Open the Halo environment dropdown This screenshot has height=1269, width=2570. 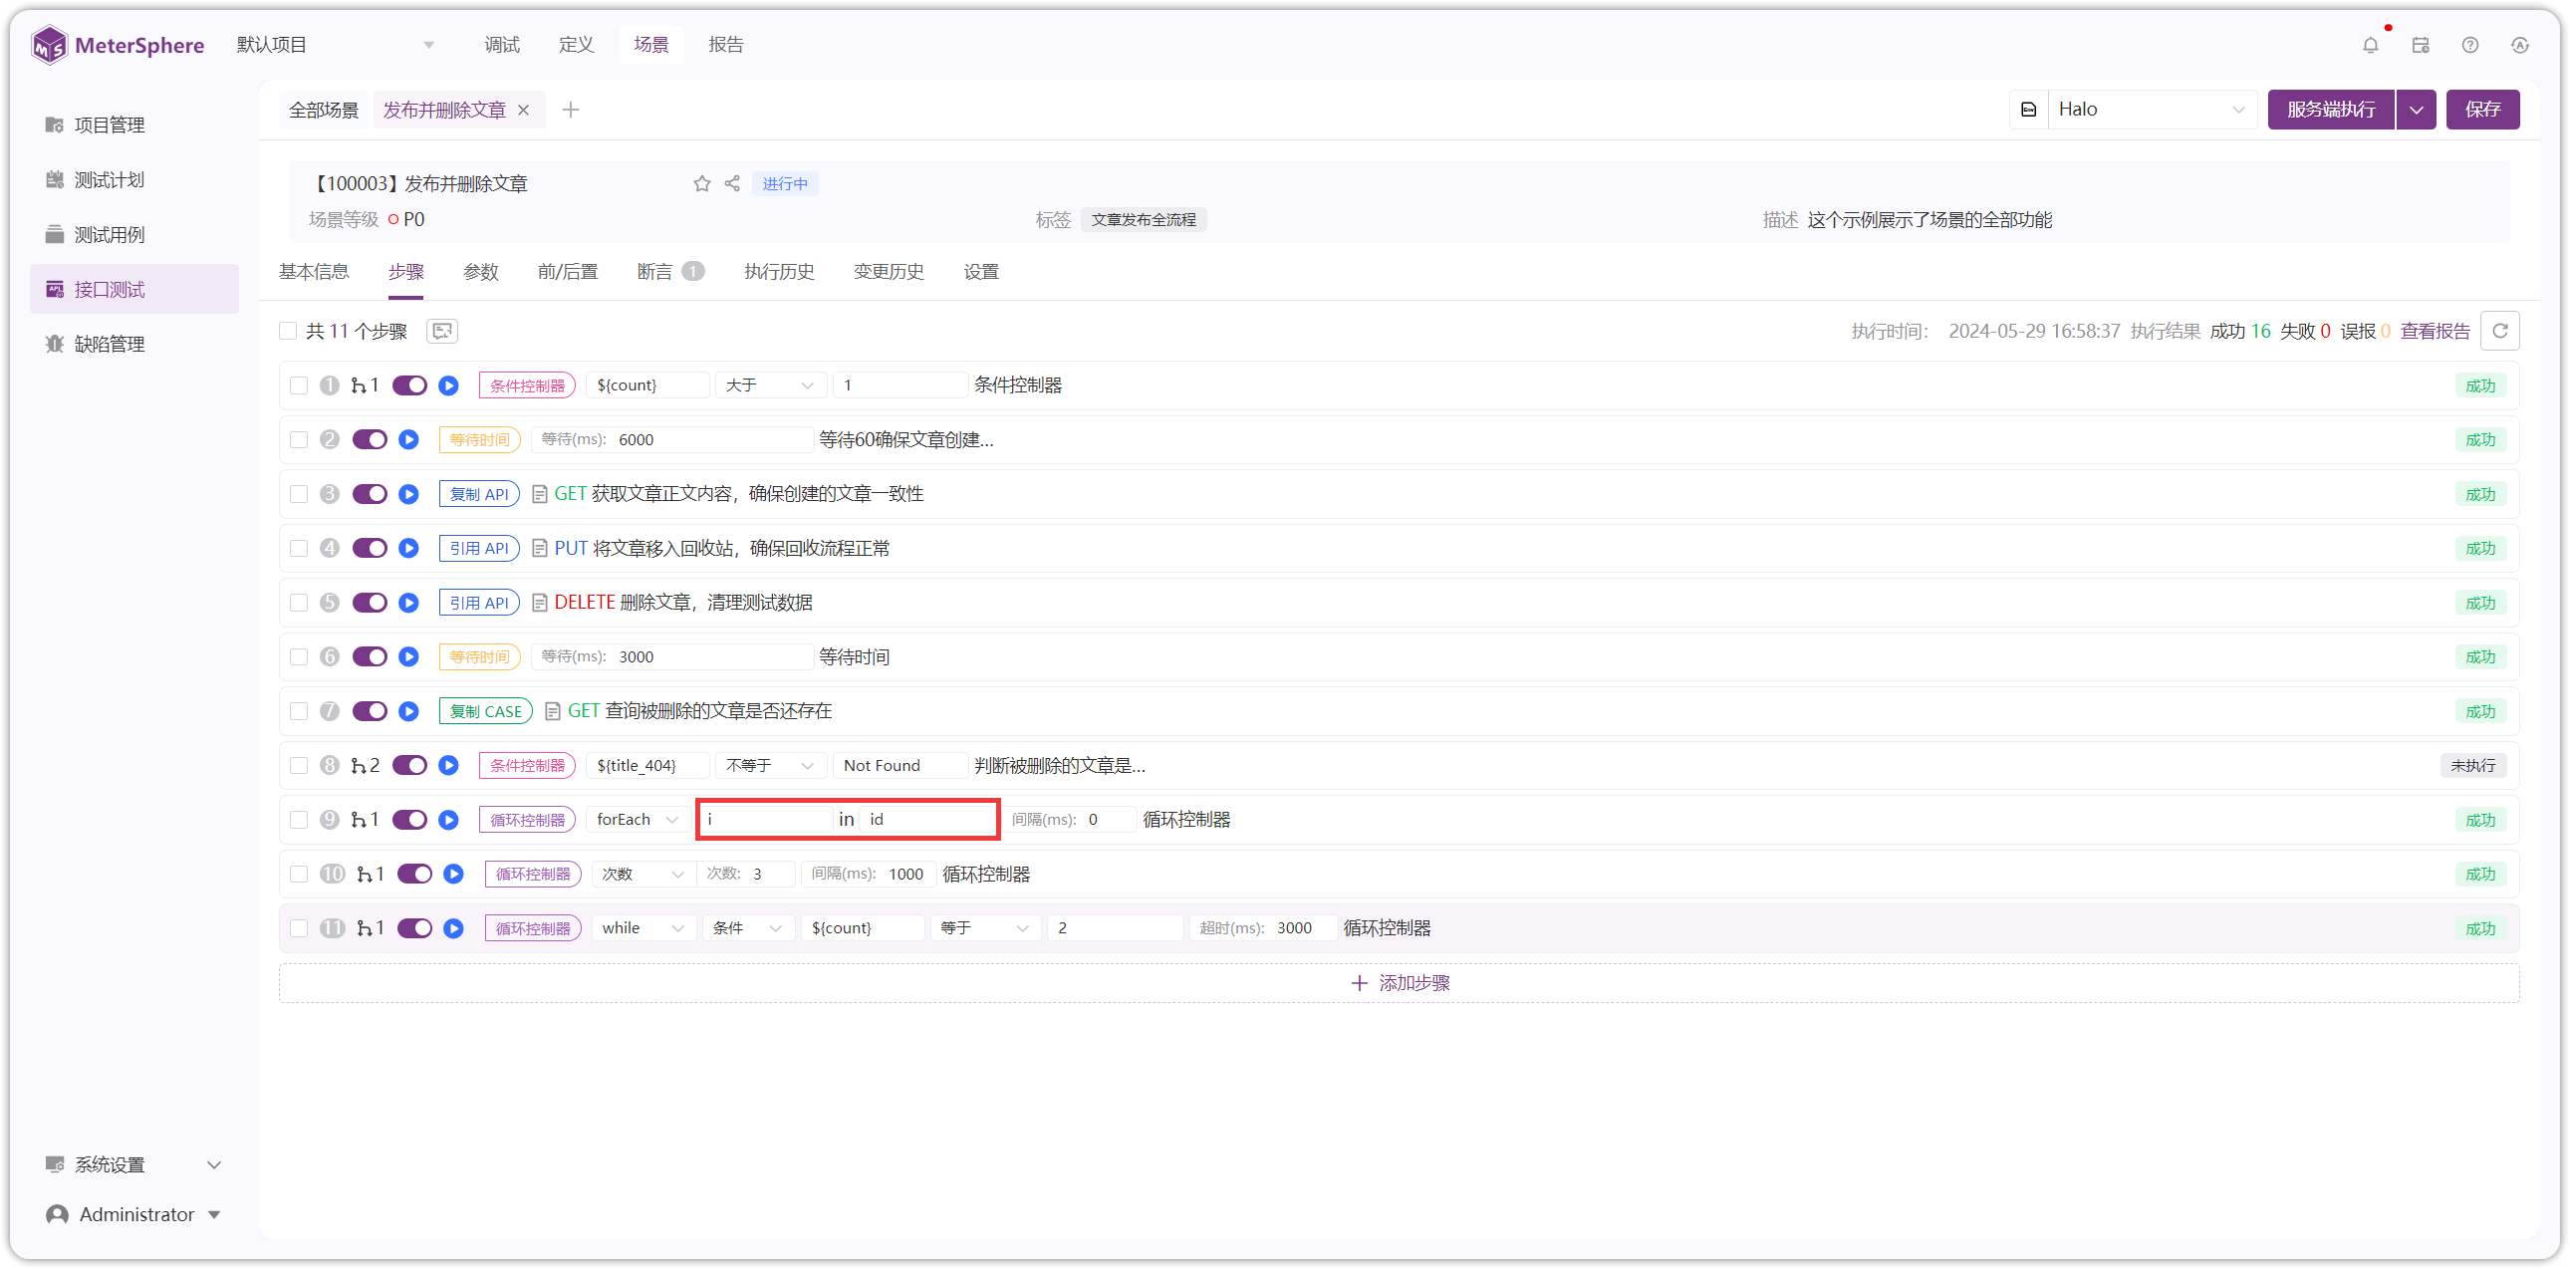click(2151, 110)
